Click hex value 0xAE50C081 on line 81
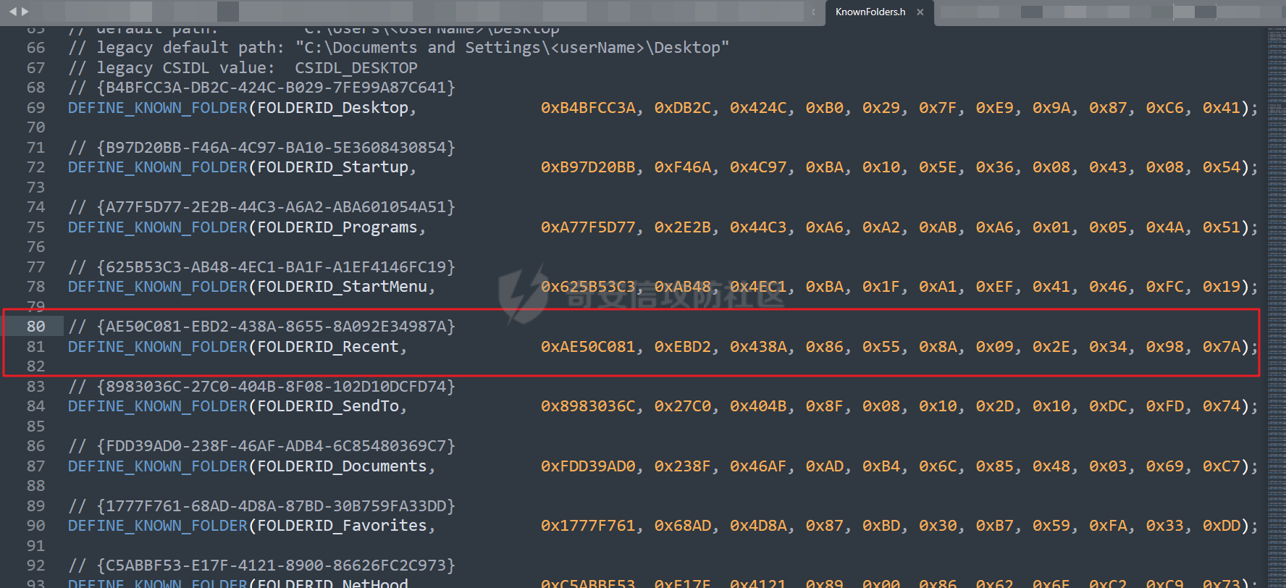Image resolution: width=1286 pixels, height=588 pixels. 587,347
